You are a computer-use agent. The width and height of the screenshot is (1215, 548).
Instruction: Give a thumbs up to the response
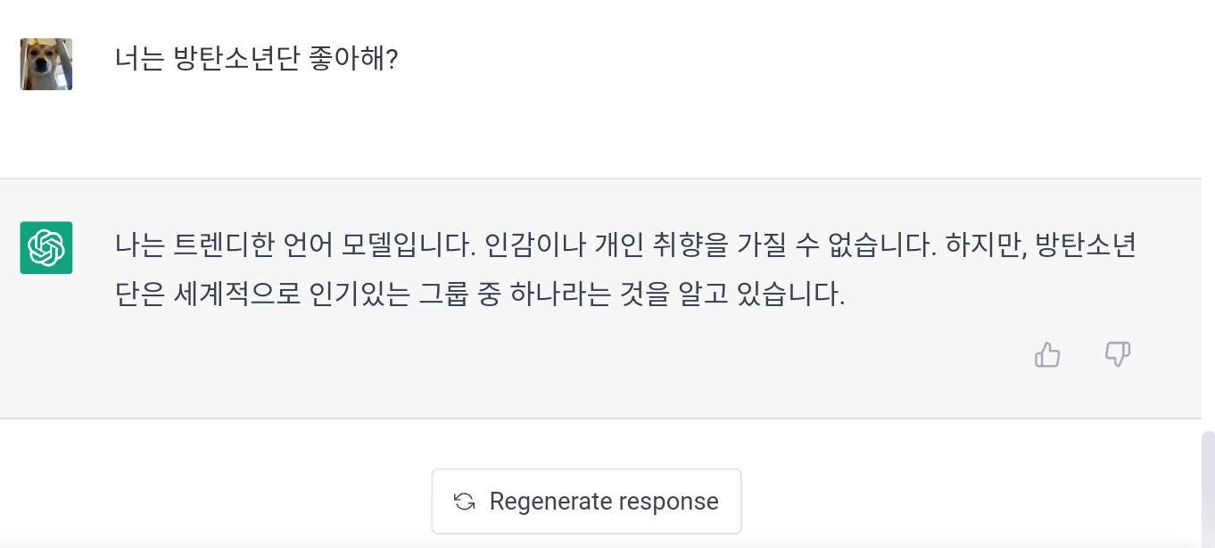pyautogui.click(x=1046, y=355)
